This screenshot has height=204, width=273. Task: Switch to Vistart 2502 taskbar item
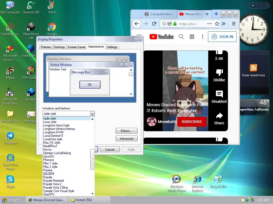[89, 200]
